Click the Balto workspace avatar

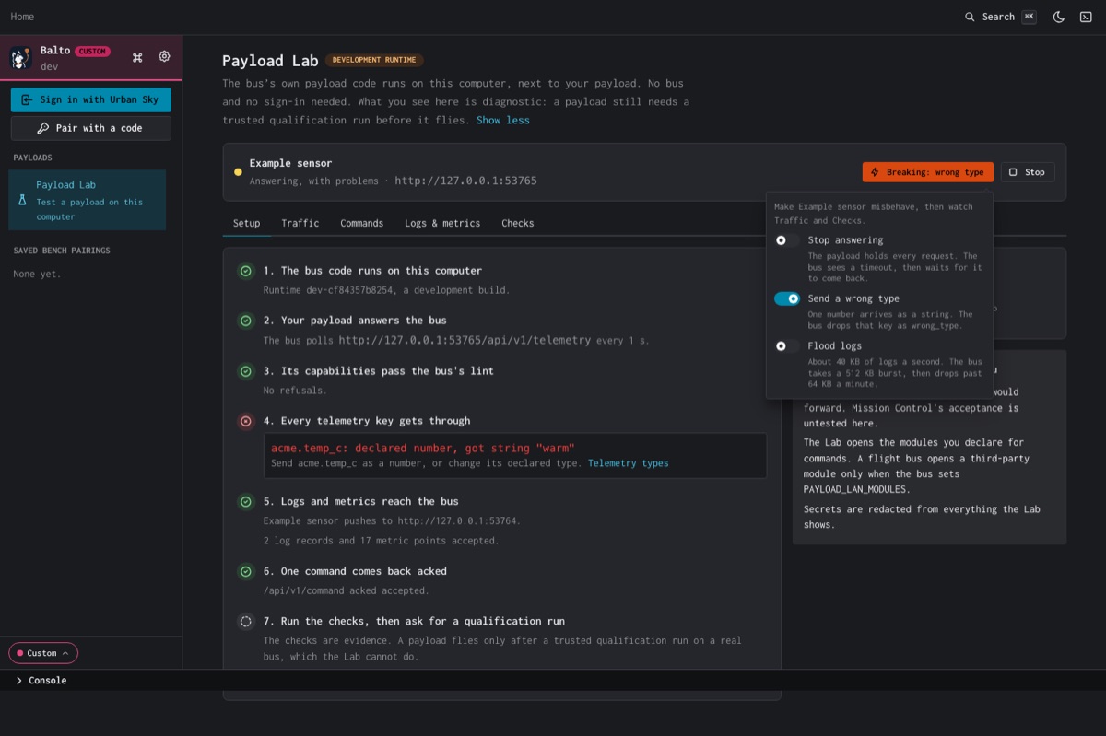click(21, 58)
